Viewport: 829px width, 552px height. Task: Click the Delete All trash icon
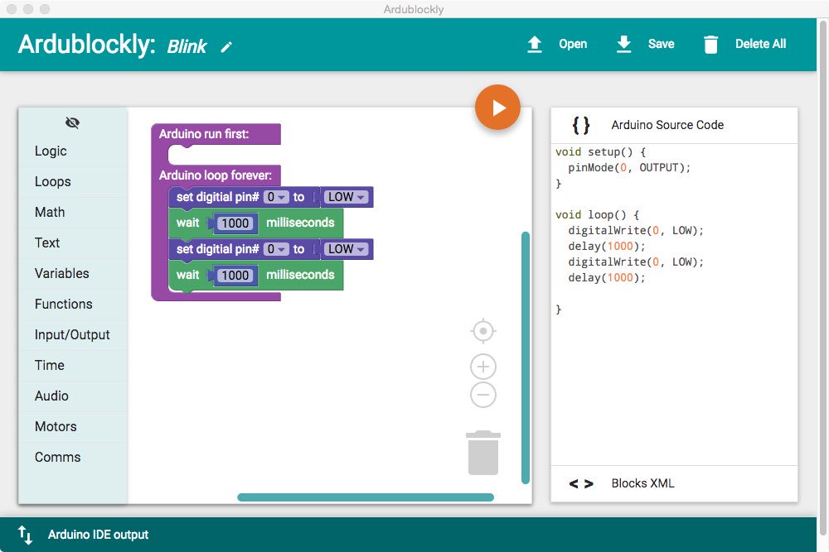click(x=710, y=45)
